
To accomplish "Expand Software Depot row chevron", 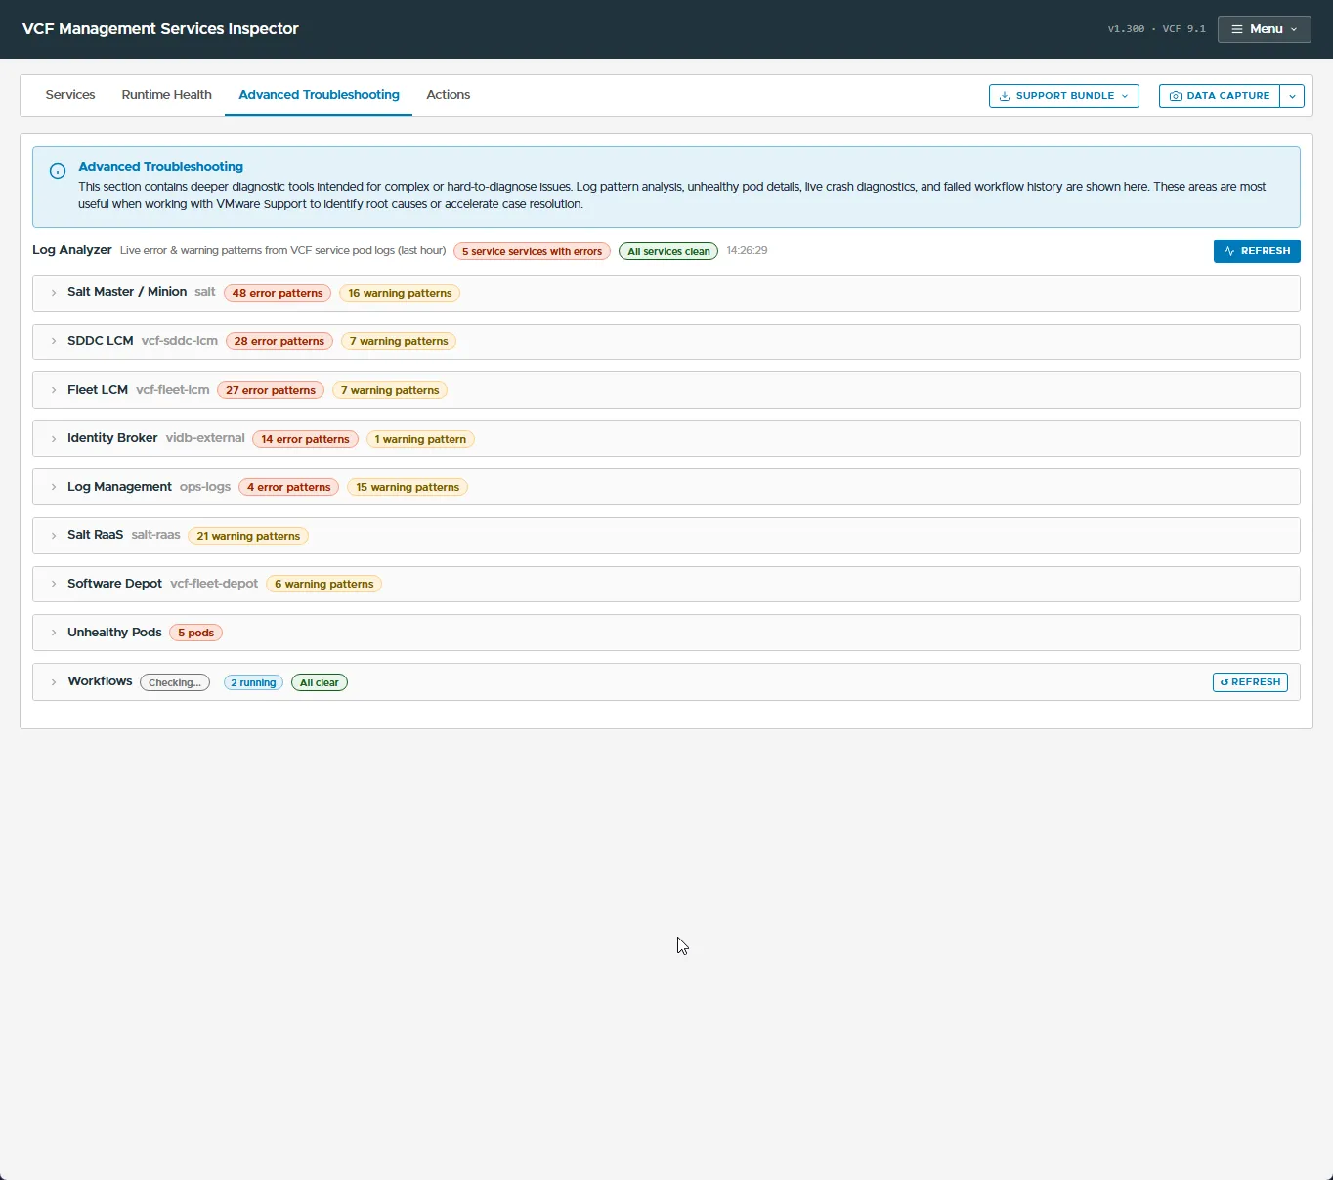I will [54, 584].
